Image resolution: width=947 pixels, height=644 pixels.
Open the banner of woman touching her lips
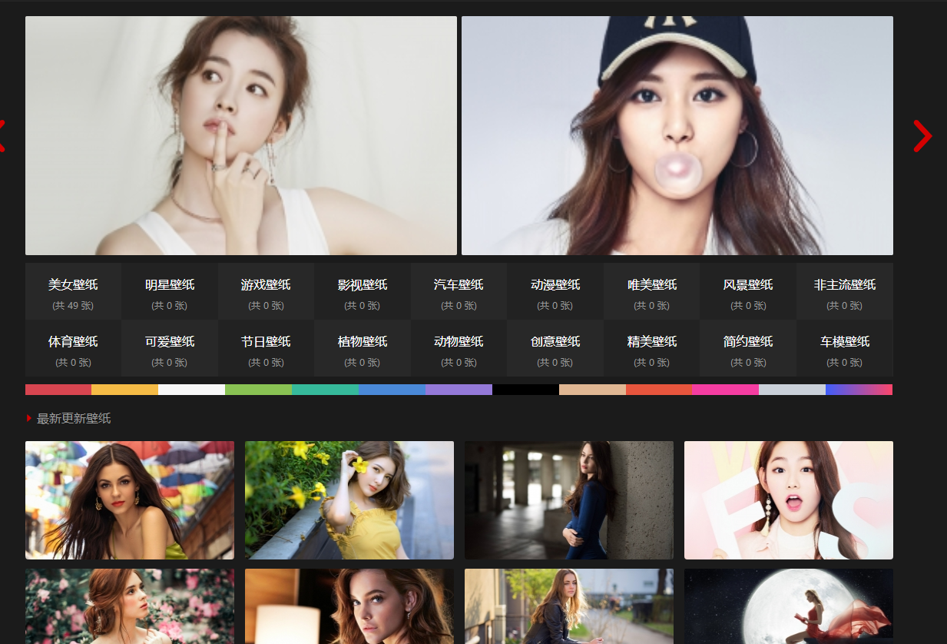click(240, 136)
